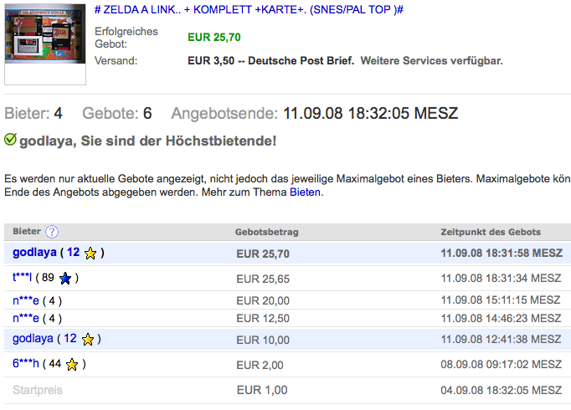This screenshot has height=410, width=571.
Task: Click feedback score 44 next to 6***h
Action: pyautogui.click(x=55, y=364)
